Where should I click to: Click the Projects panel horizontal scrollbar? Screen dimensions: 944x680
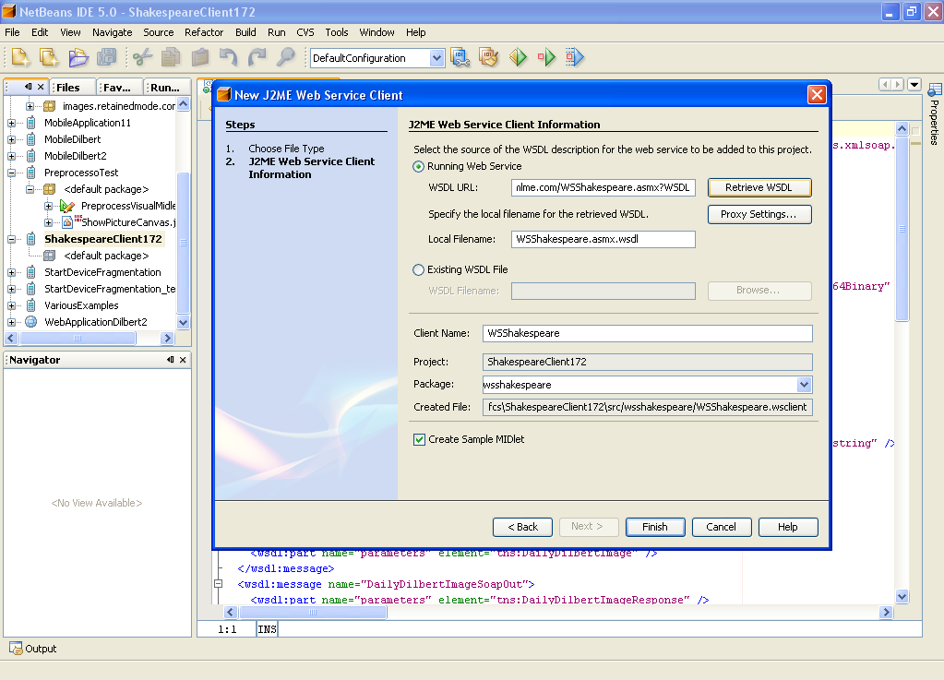click(x=78, y=339)
